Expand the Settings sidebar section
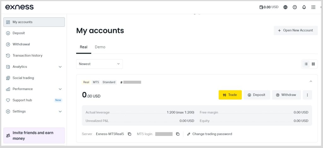This screenshot has width=323, height=148. [x=60, y=111]
